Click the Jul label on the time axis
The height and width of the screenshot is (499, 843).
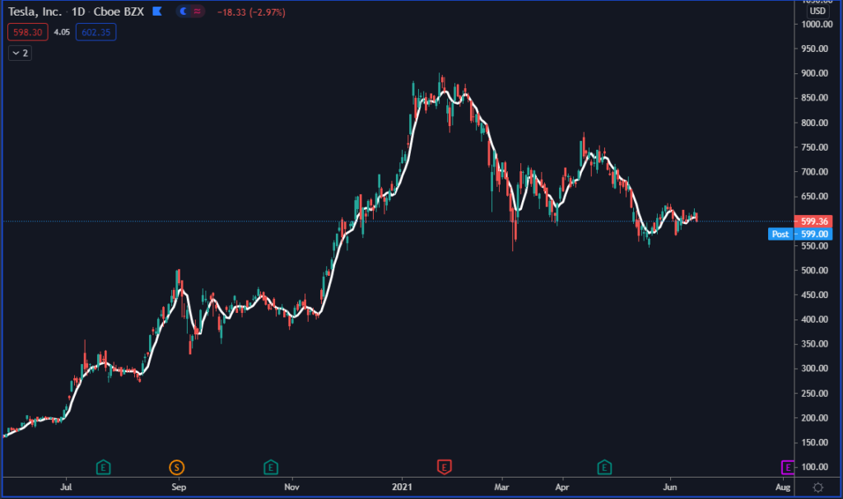66,487
